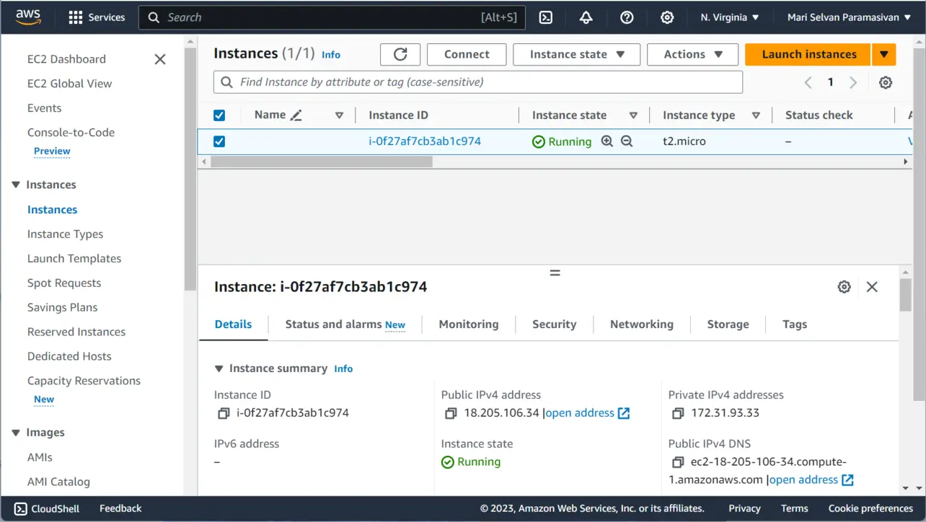Switch to Status and alarms tab
926x522 pixels.
(x=345, y=324)
